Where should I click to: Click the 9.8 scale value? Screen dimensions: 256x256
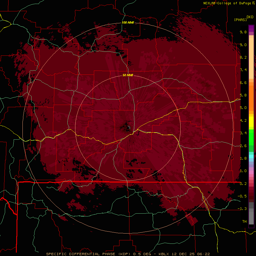(x=243, y=32)
